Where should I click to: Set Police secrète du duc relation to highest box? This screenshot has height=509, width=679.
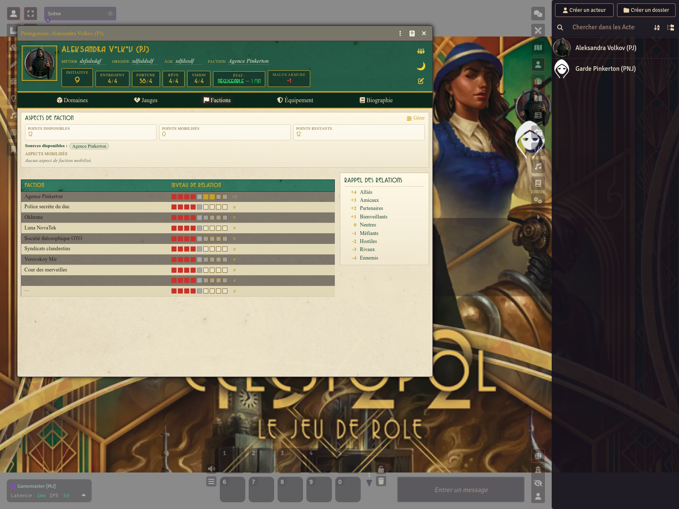coord(225,207)
